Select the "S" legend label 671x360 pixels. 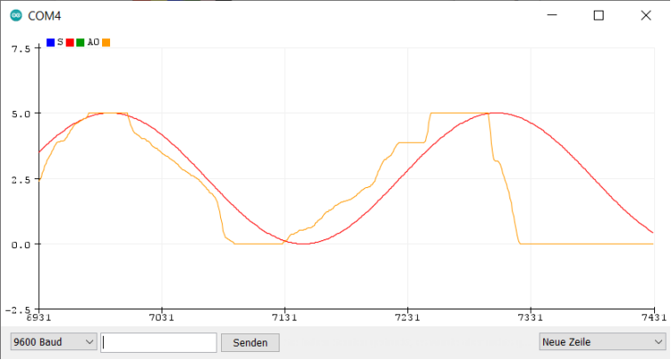pyautogui.click(x=60, y=42)
